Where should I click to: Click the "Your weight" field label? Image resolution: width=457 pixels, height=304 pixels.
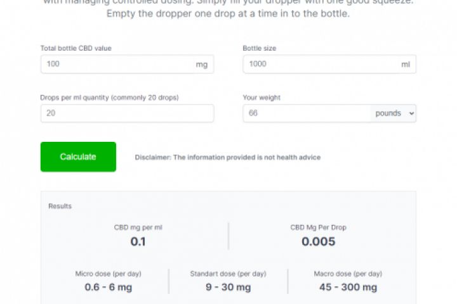[262, 98]
